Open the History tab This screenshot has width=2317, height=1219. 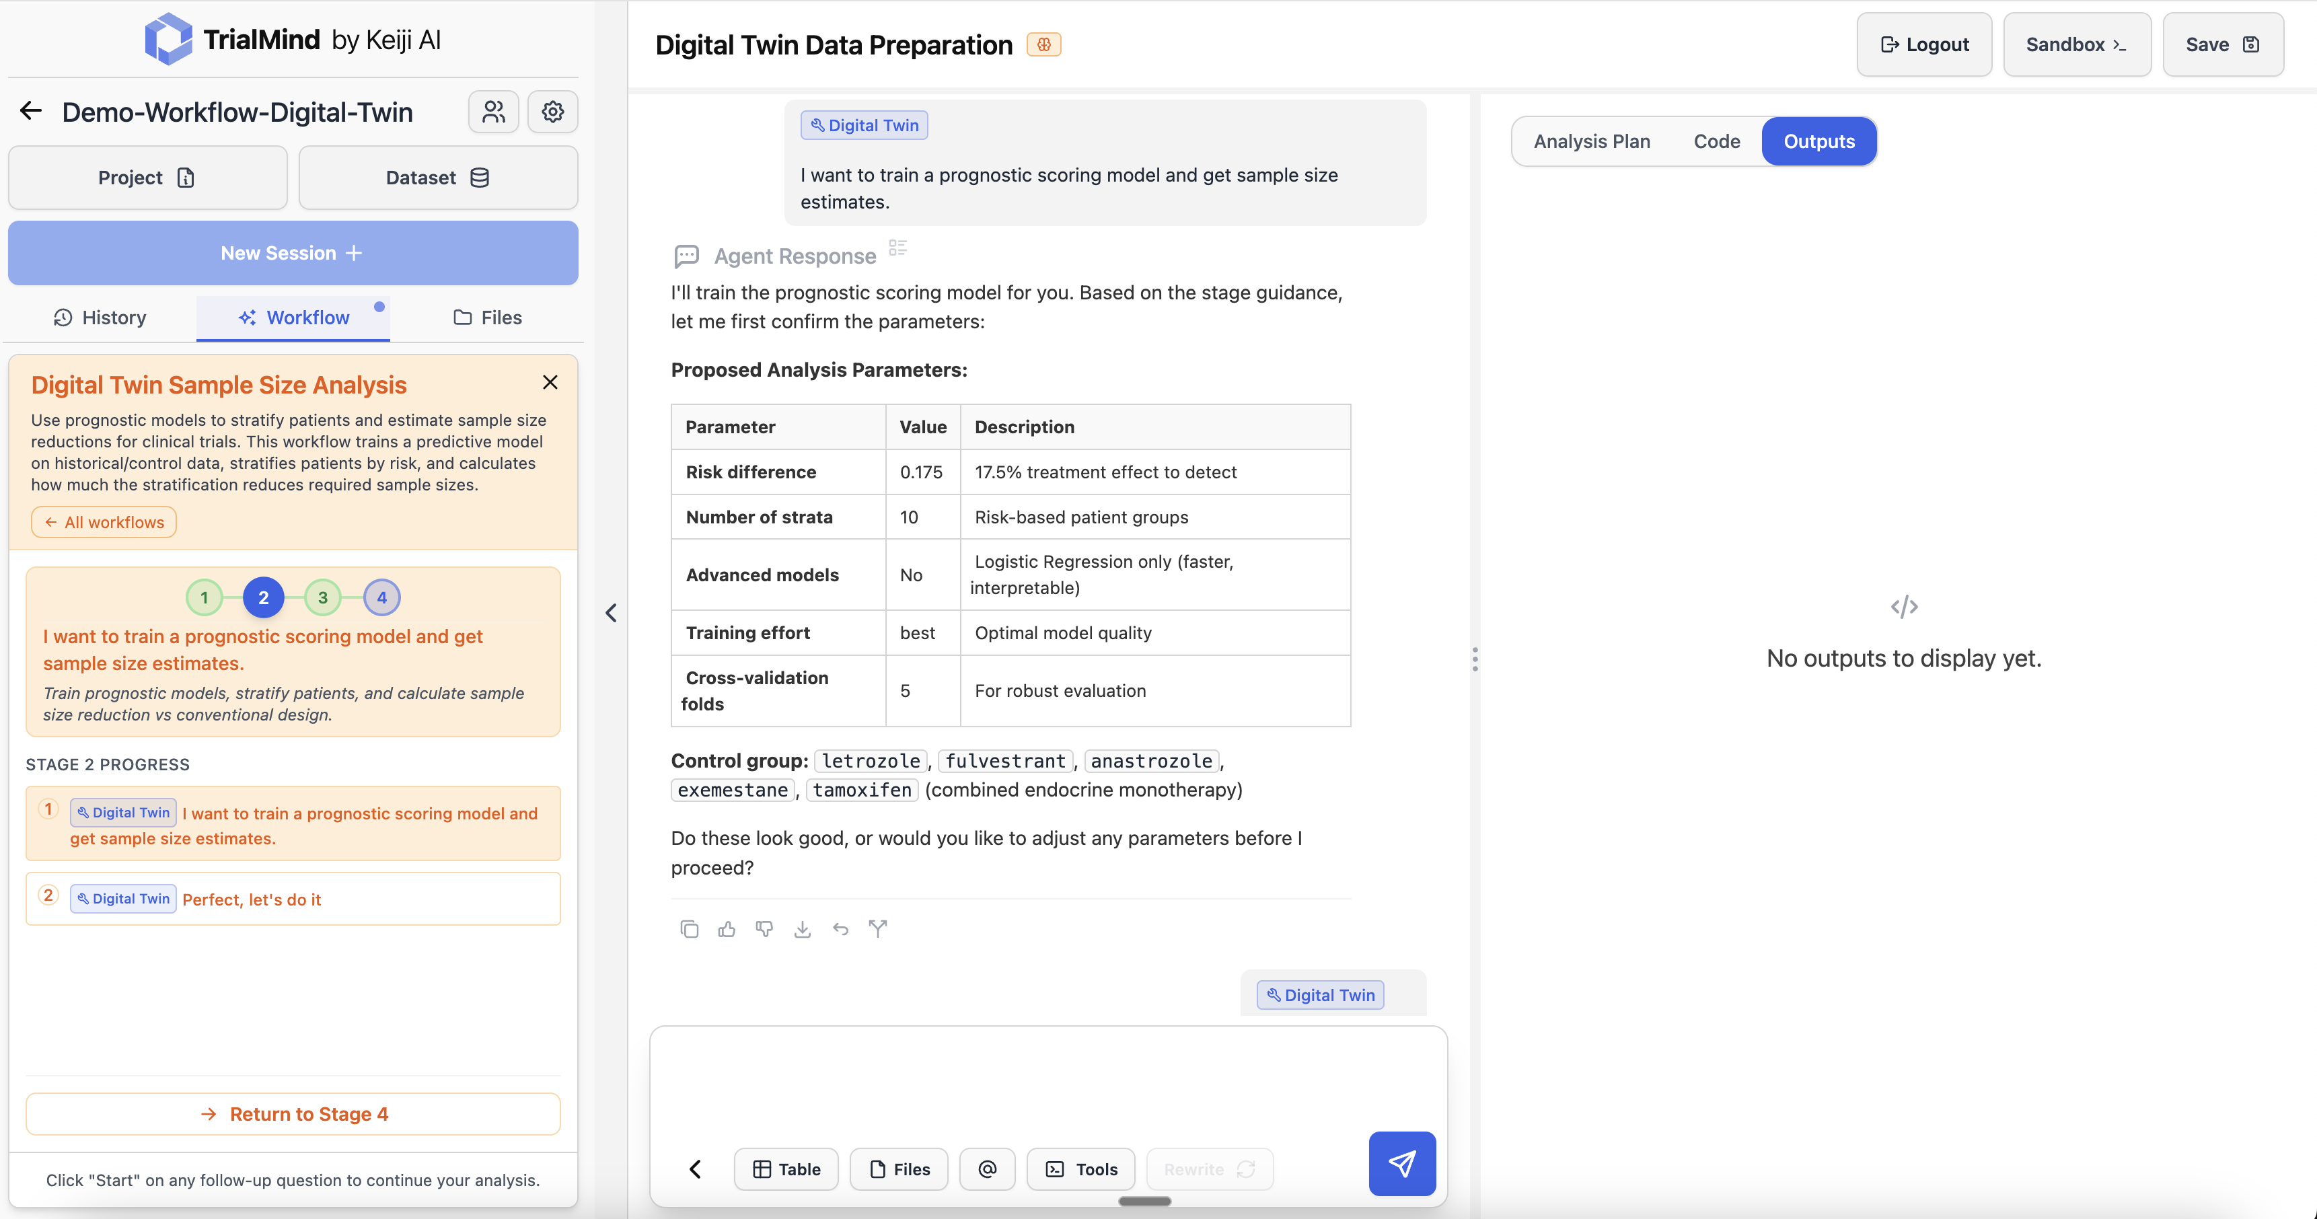[x=100, y=318]
